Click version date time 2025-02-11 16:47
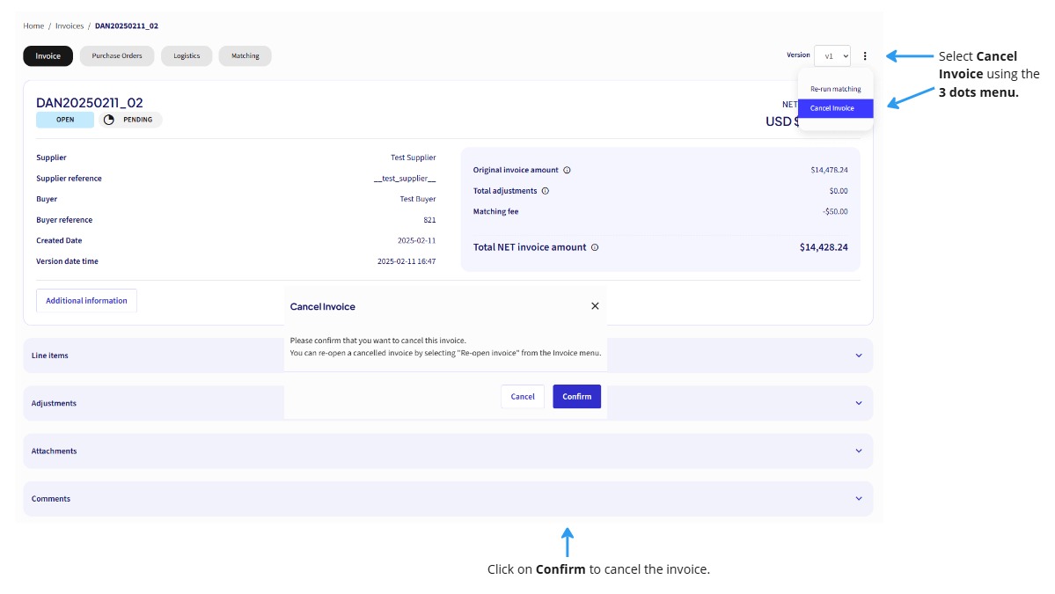 (x=407, y=261)
